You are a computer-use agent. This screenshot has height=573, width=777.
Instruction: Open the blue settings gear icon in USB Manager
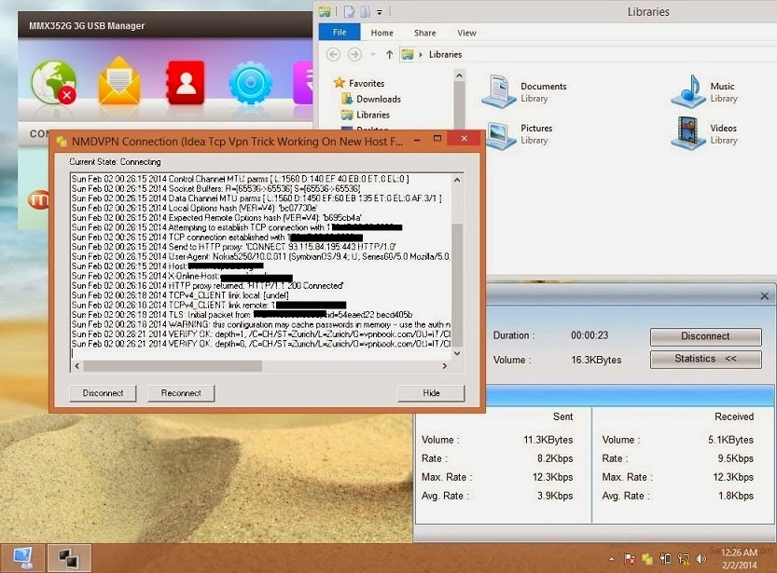pyautogui.click(x=250, y=83)
